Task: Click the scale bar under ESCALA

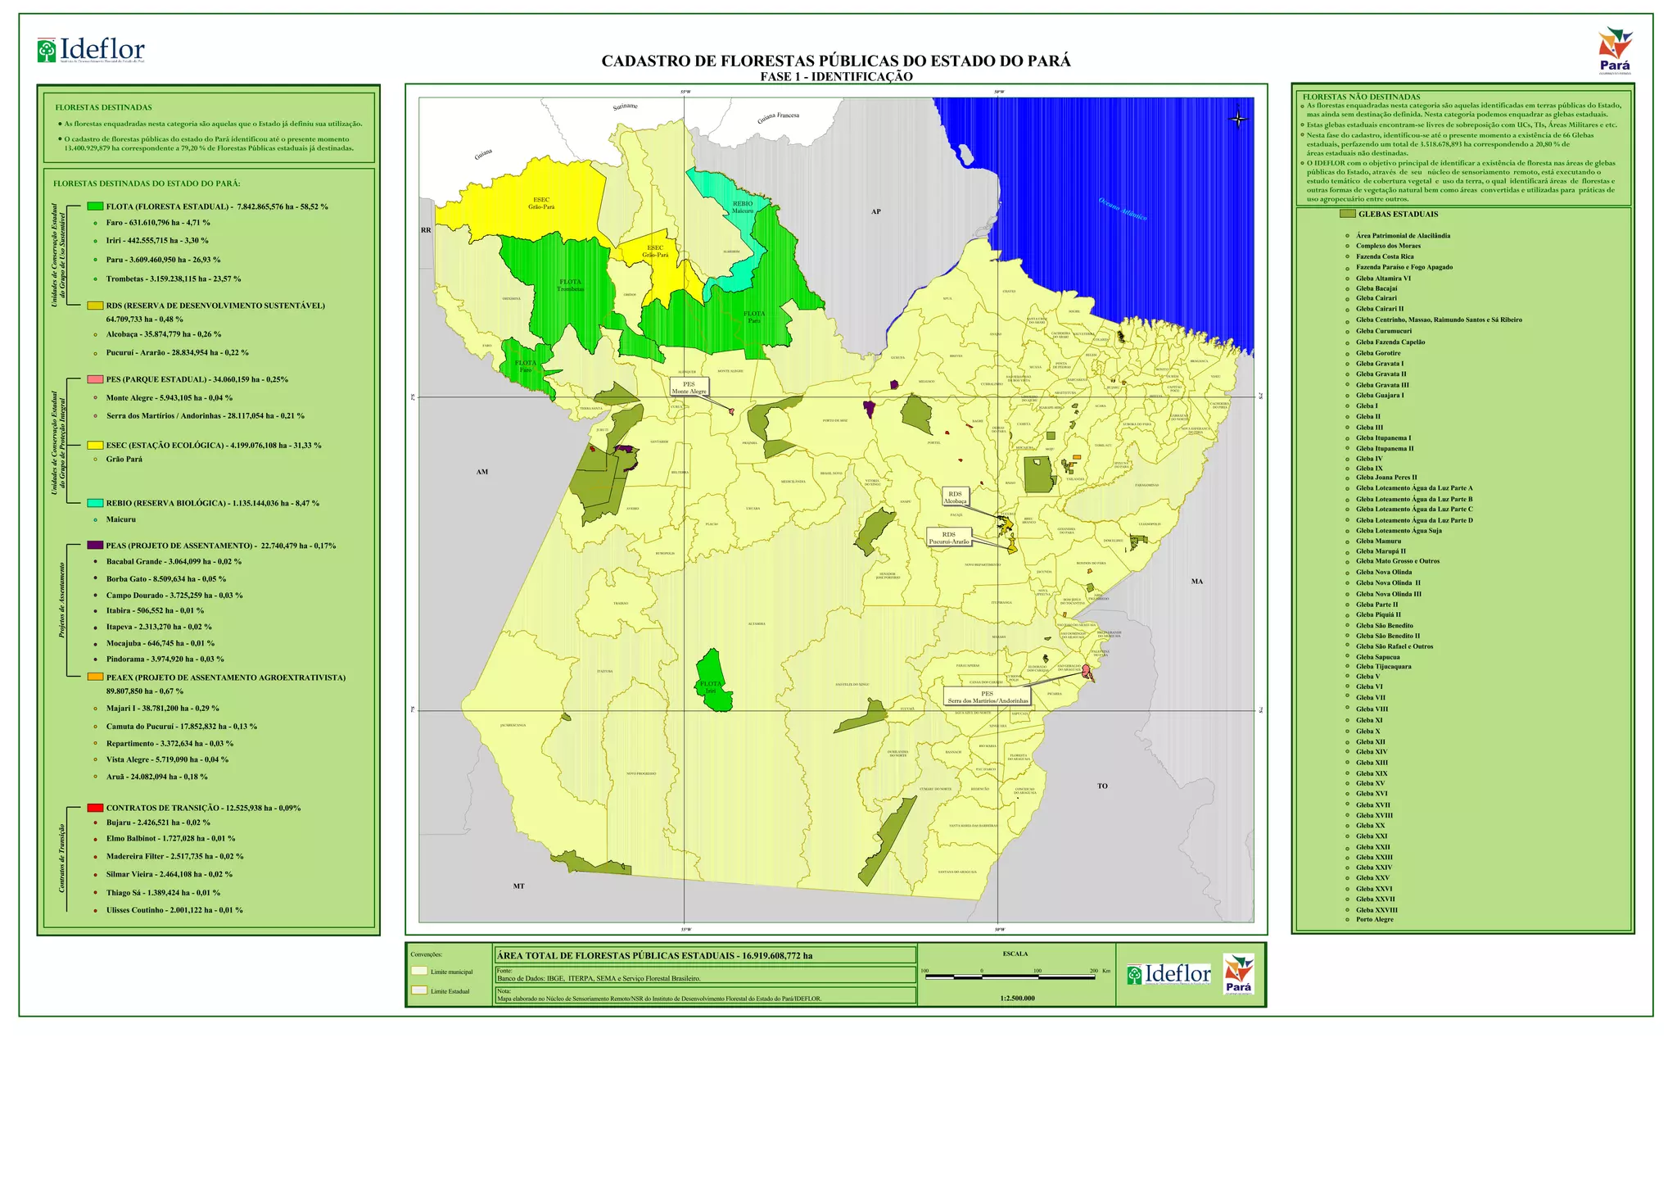Action: [1010, 976]
